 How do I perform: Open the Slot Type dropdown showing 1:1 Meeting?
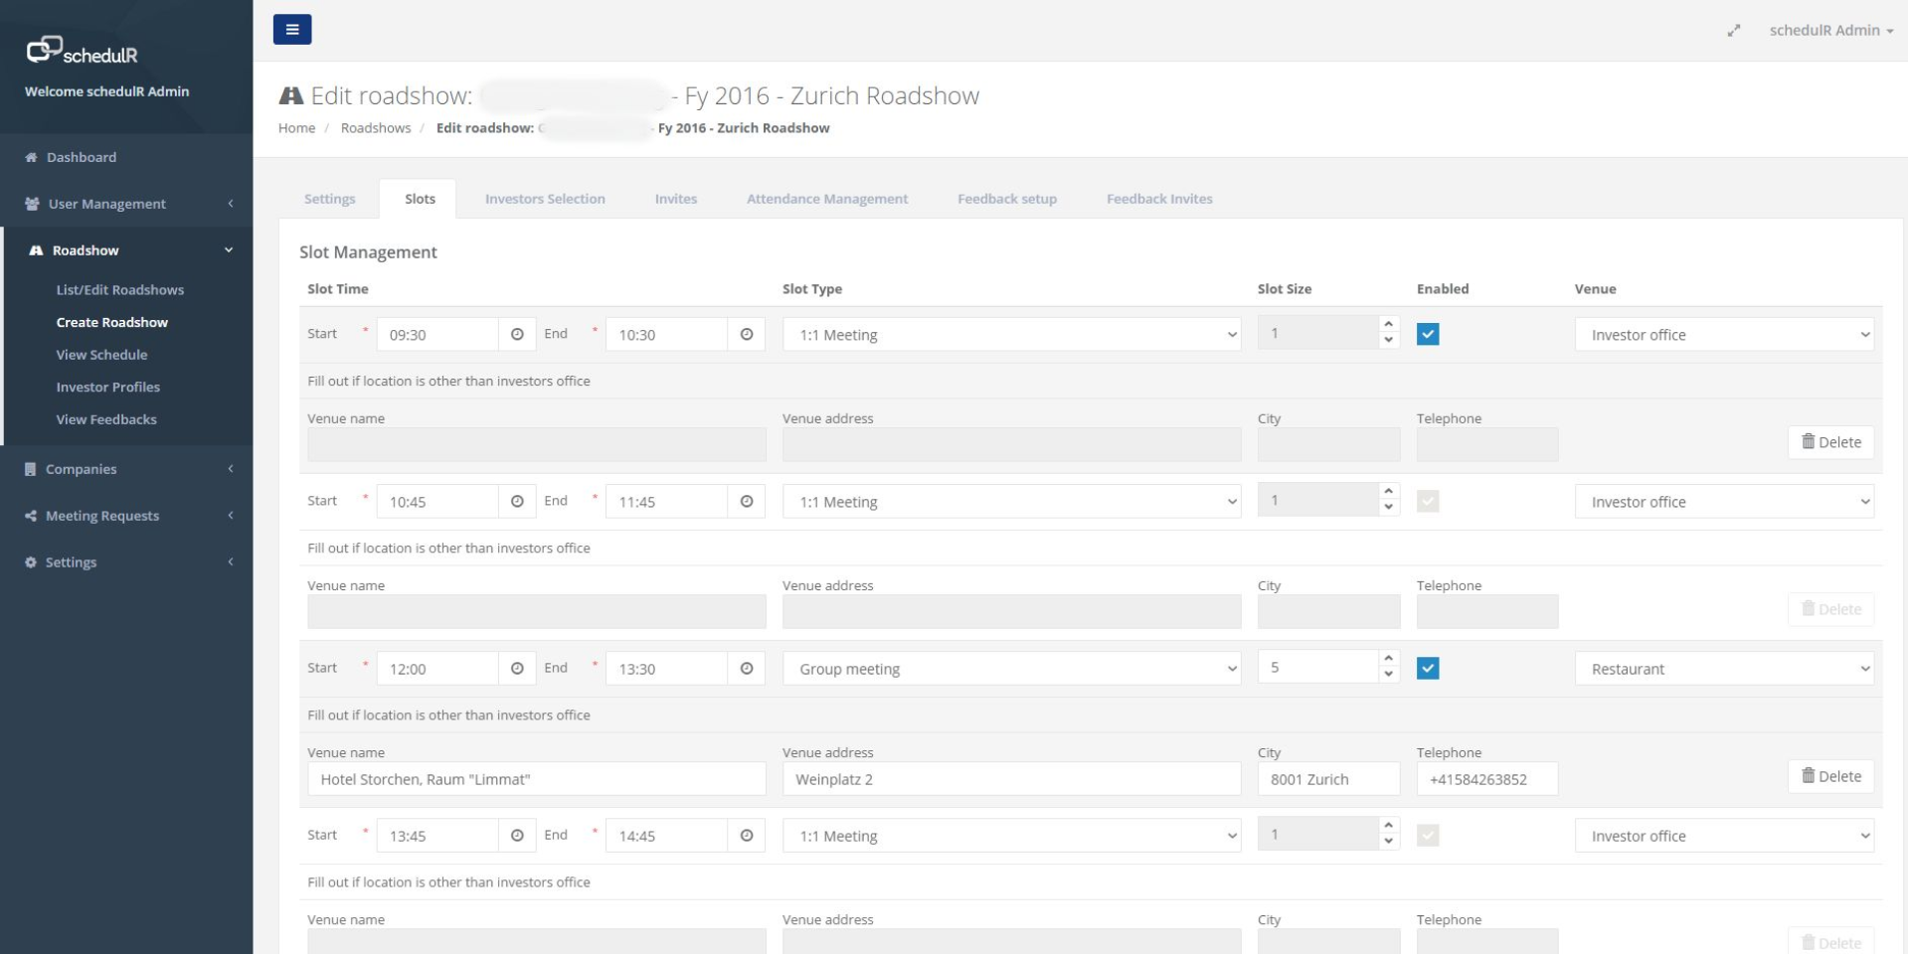tap(1011, 334)
